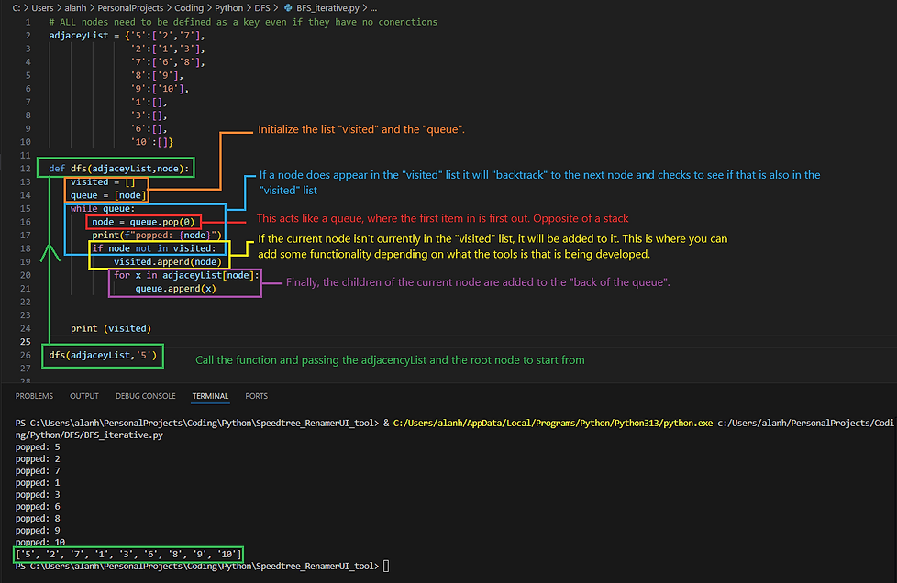Expand the Users breadcrumb segment

42,8
